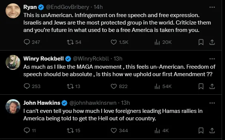View analytics showing 54K views
Screen dimensions: 225x140
click(163, 86)
